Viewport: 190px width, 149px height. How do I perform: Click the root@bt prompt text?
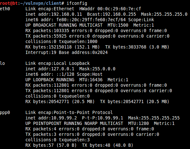tap(9, 3)
